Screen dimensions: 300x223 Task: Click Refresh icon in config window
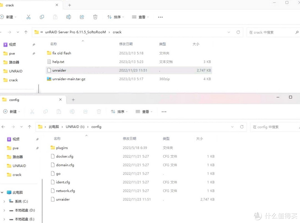point(242,127)
